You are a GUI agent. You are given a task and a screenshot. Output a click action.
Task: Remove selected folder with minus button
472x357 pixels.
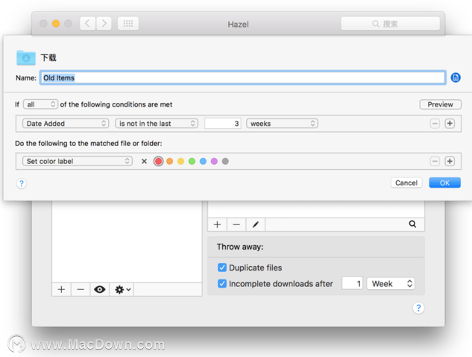(81, 289)
